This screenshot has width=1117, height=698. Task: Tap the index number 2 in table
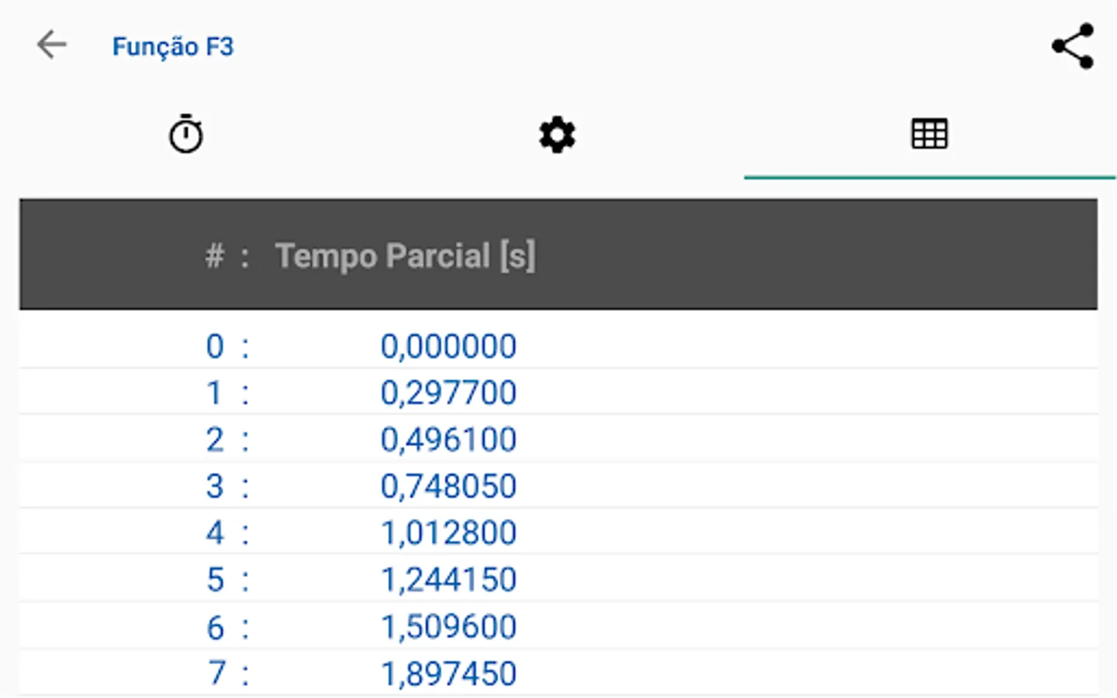pyautogui.click(x=215, y=440)
